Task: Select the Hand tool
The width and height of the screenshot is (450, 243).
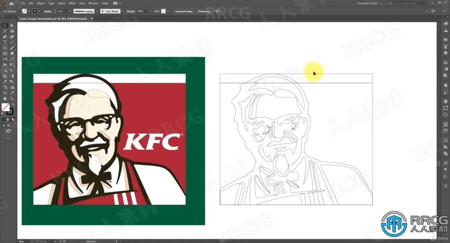Action: click(5, 99)
